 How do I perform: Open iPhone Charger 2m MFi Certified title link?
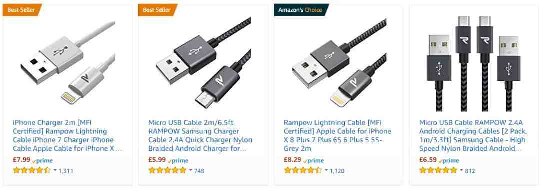tap(67, 135)
